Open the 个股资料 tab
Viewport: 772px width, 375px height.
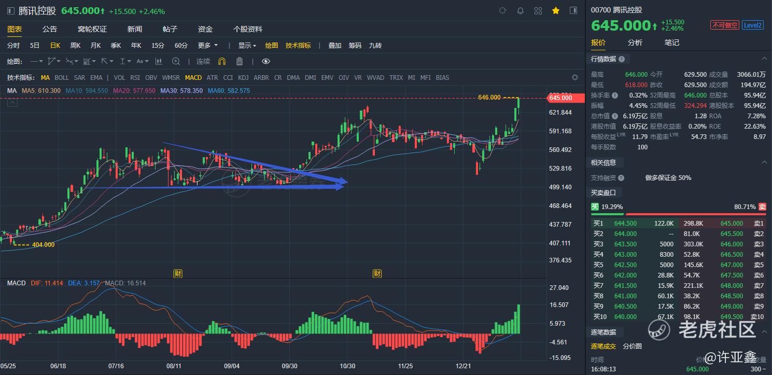[x=248, y=29]
